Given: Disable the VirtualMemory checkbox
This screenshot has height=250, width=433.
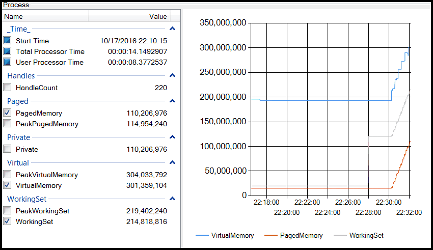Looking at the screenshot, I should point(7,185).
